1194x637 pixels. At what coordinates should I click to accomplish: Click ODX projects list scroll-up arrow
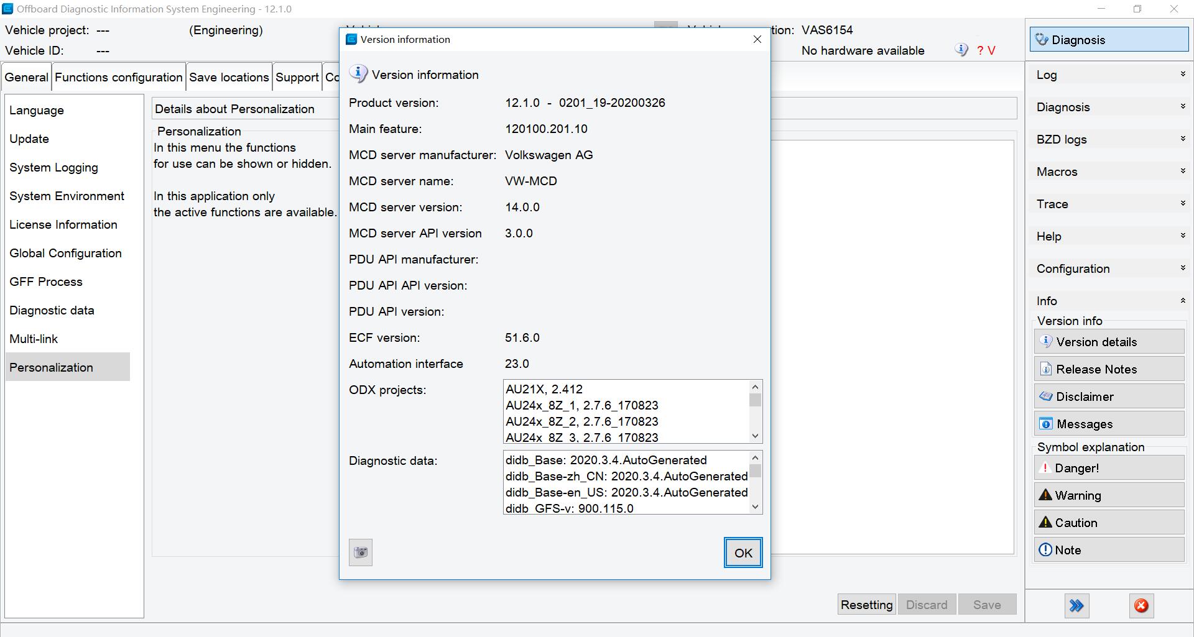pyautogui.click(x=755, y=387)
